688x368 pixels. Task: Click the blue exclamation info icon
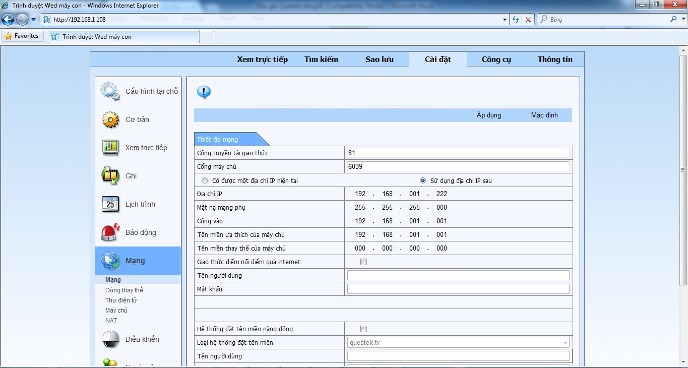204,92
